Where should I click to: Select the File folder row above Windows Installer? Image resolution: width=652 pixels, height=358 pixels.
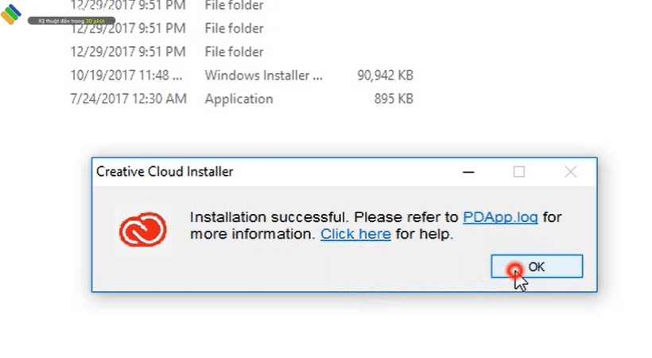(x=234, y=53)
